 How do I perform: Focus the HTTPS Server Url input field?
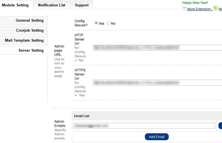click(157, 83)
